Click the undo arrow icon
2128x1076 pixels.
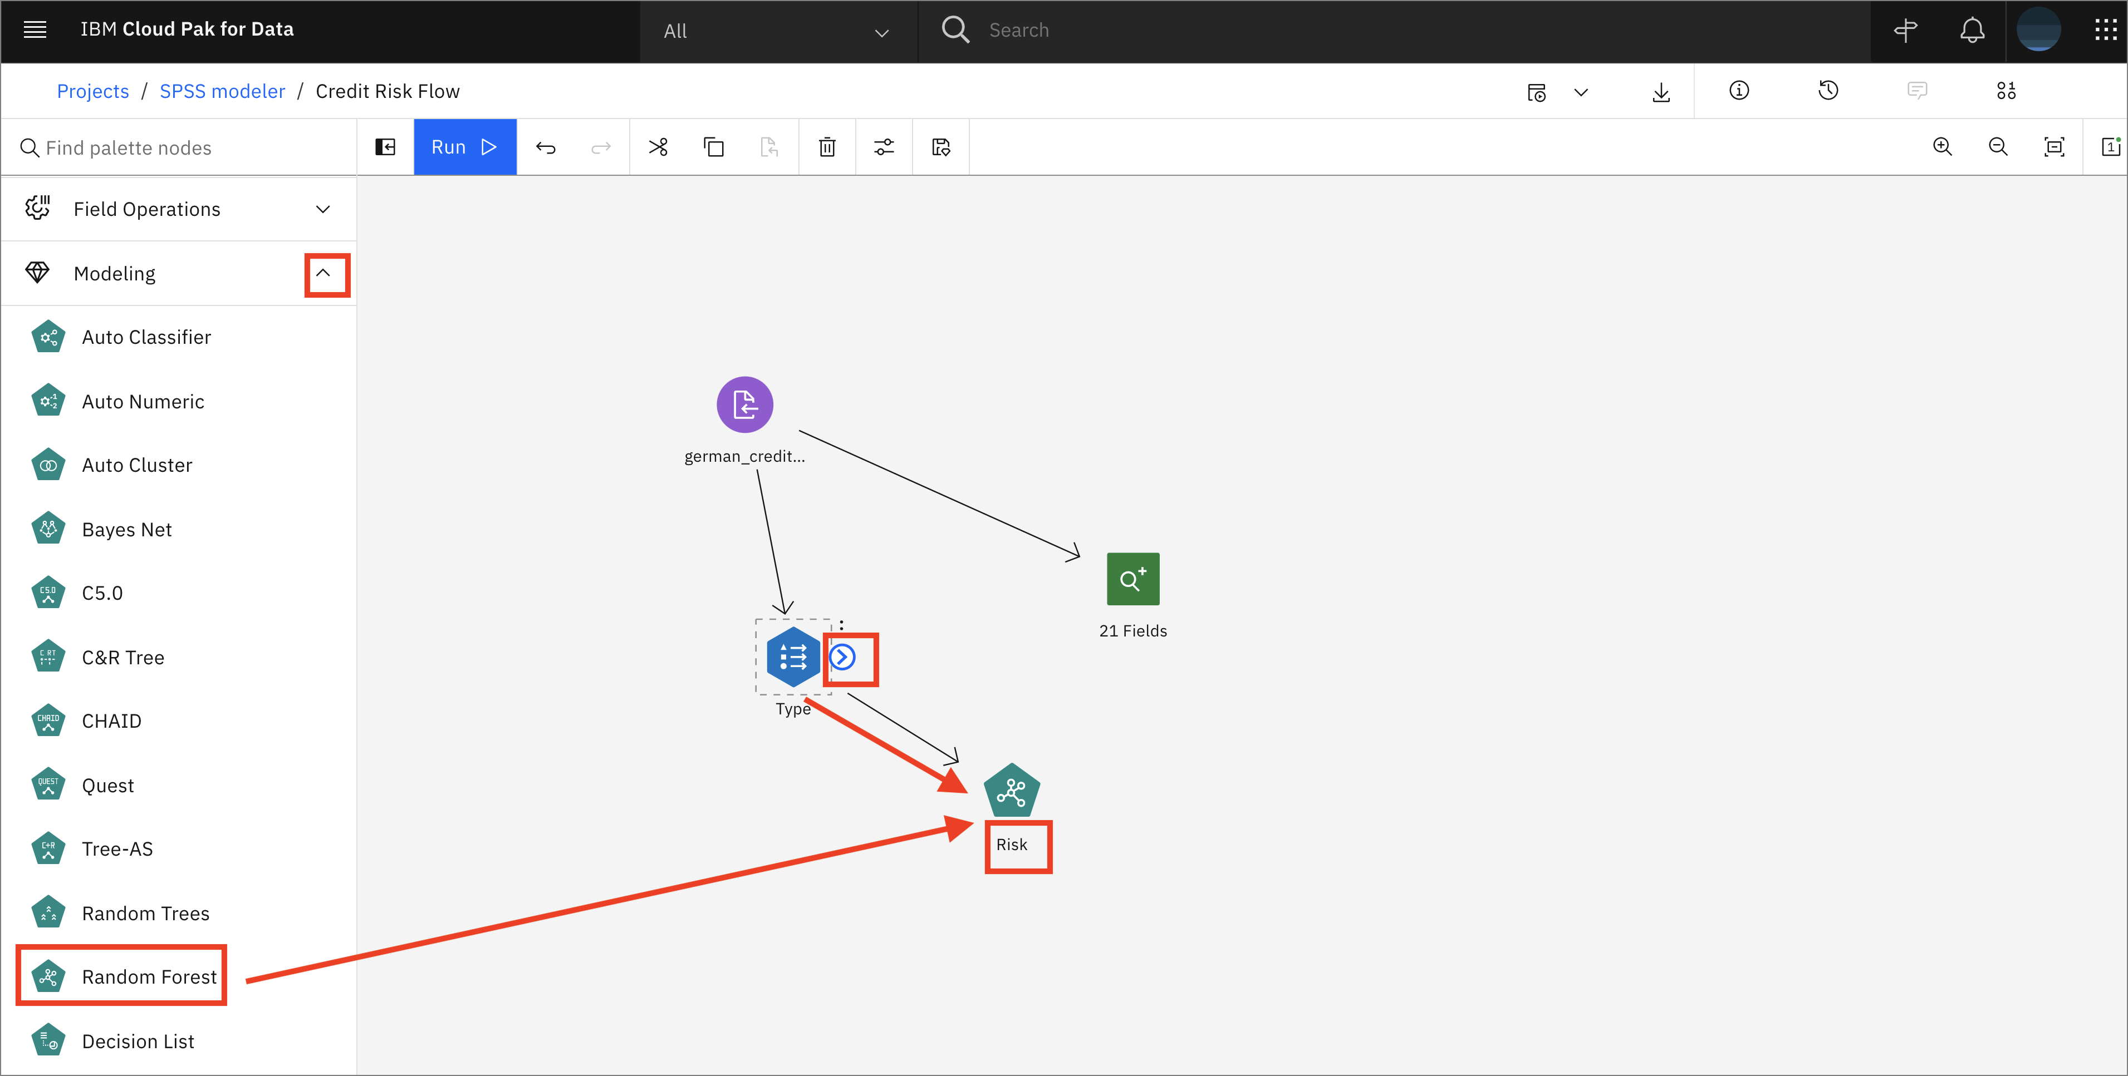pyautogui.click(x=545, y=147)
